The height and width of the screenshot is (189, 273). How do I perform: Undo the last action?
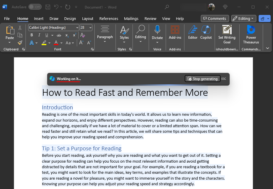(56, 7)
